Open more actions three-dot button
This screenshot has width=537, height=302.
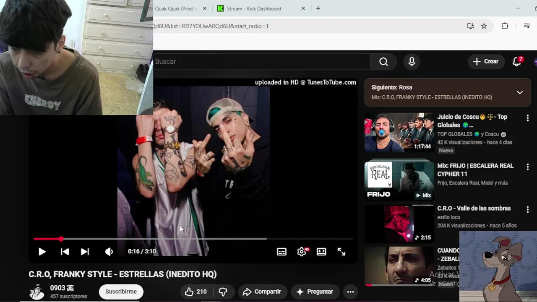[350, 292]
